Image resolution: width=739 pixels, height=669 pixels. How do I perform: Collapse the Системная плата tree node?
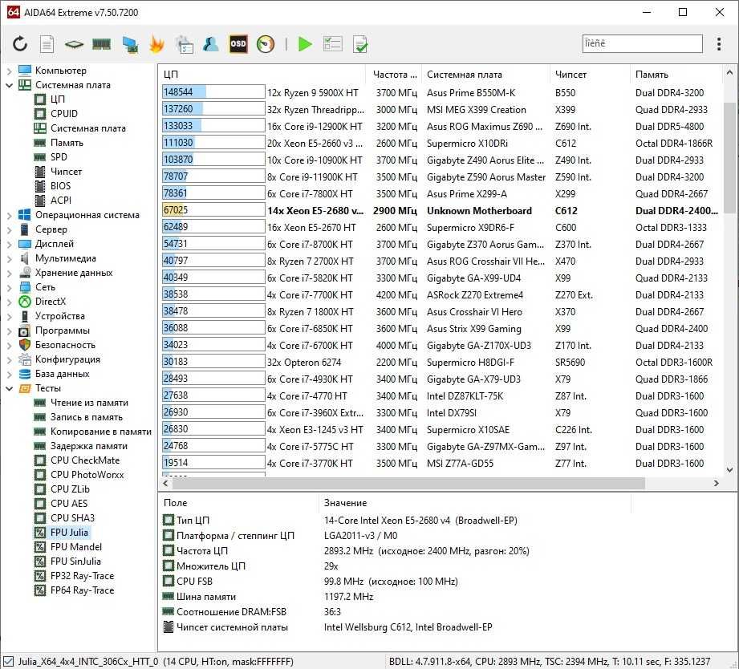point(9,85)
